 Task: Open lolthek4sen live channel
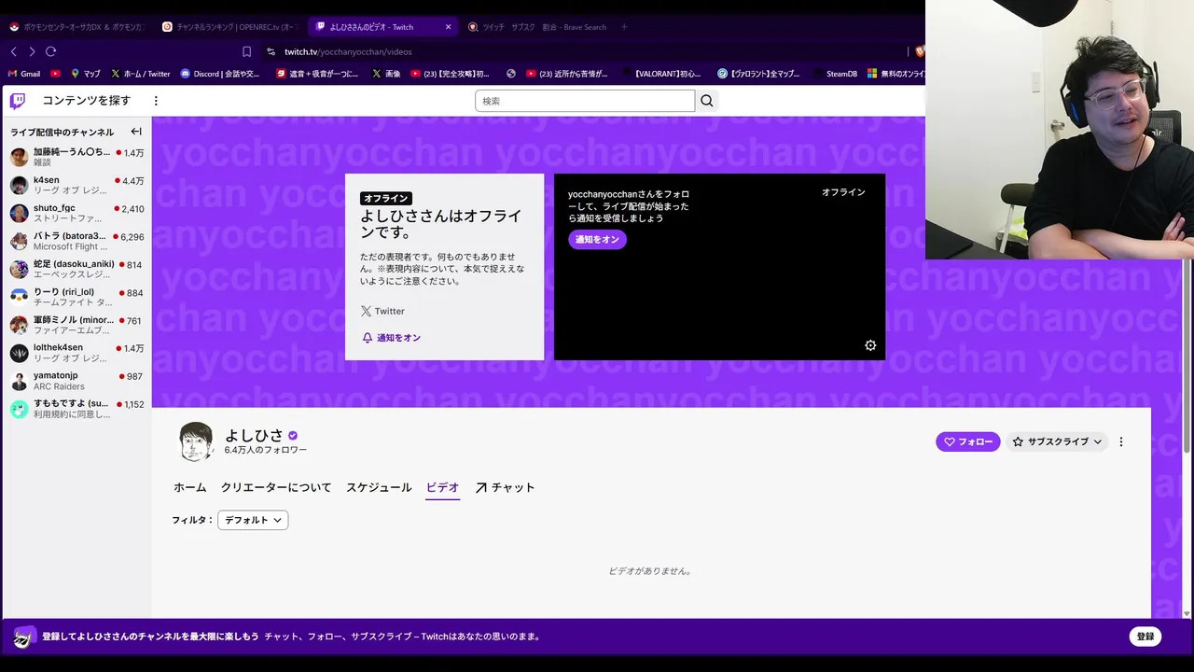click(76, 353)
